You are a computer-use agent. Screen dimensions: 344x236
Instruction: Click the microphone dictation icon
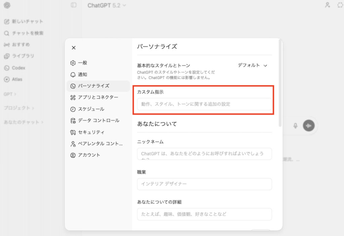pyautogui.click(x=295, y=125)
